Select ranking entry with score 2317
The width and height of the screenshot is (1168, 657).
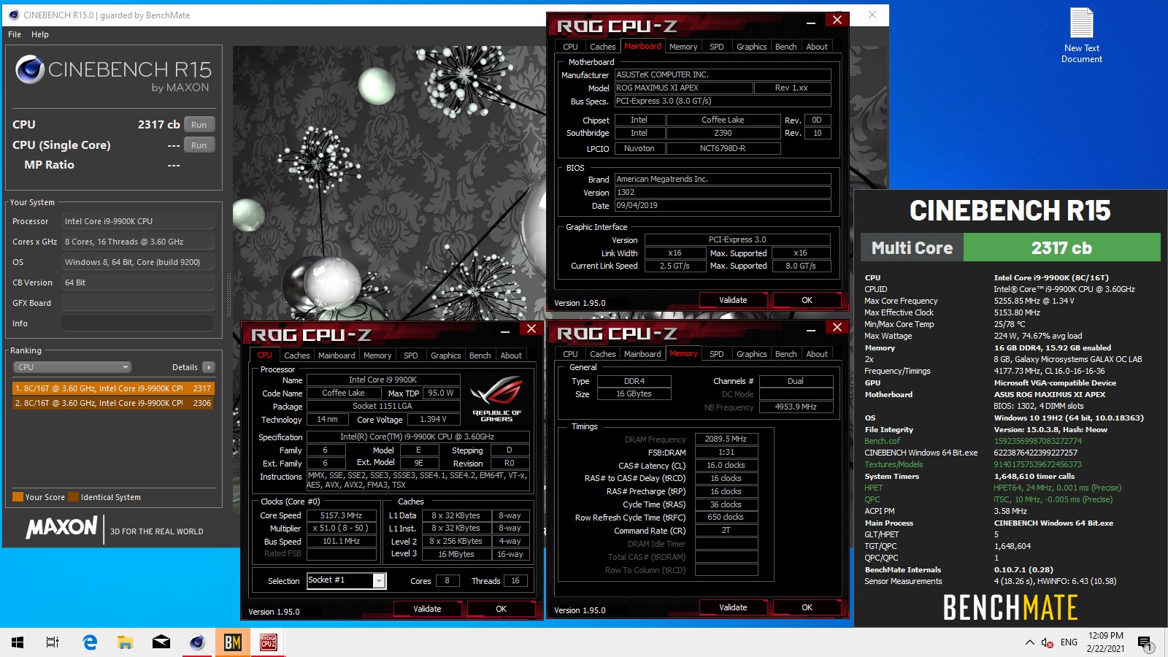(x=113, y=388)
